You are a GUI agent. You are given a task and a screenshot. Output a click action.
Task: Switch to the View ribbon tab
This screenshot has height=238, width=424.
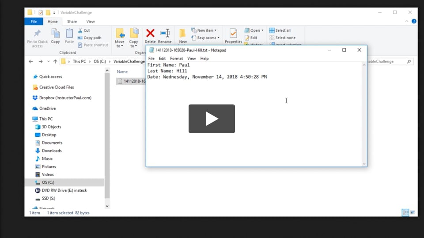point(91,22)
